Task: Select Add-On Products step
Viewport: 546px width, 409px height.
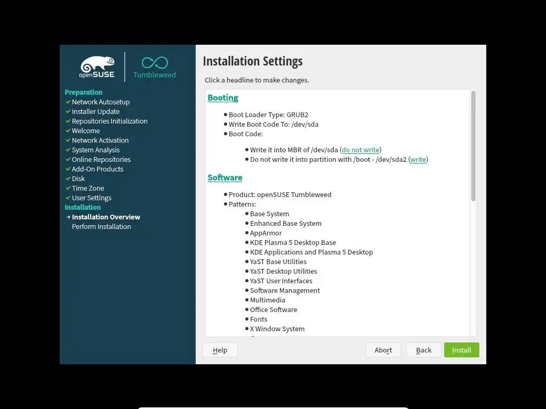Action: tap(98, 169)
